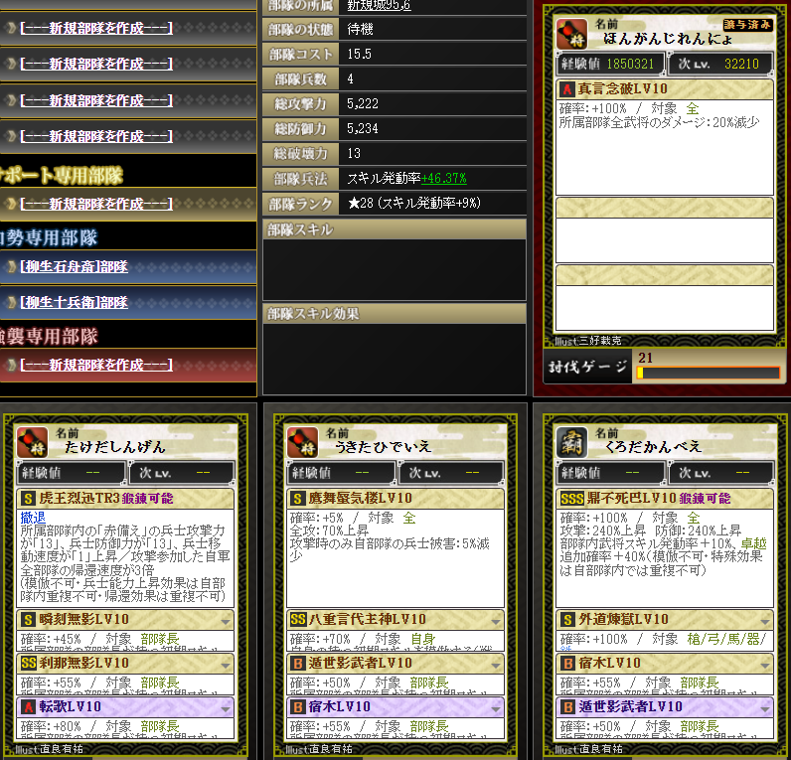Screen dimensions: 791x760
Task: Click the 将 icon on the たけだしんげん card
Action: click(32, 442)
